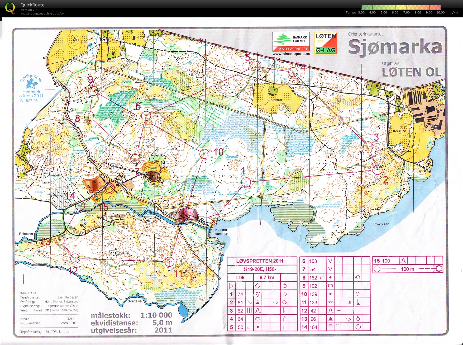Click the red end of tempo scale
Image resolution: width=463 pixels, height=345 pixels.
[x=437, y=7]
